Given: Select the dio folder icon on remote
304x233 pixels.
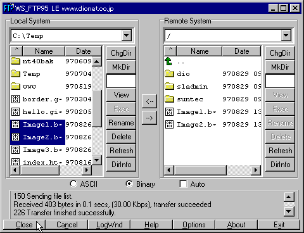Looking at the screenshot, I should coord(169,74).
